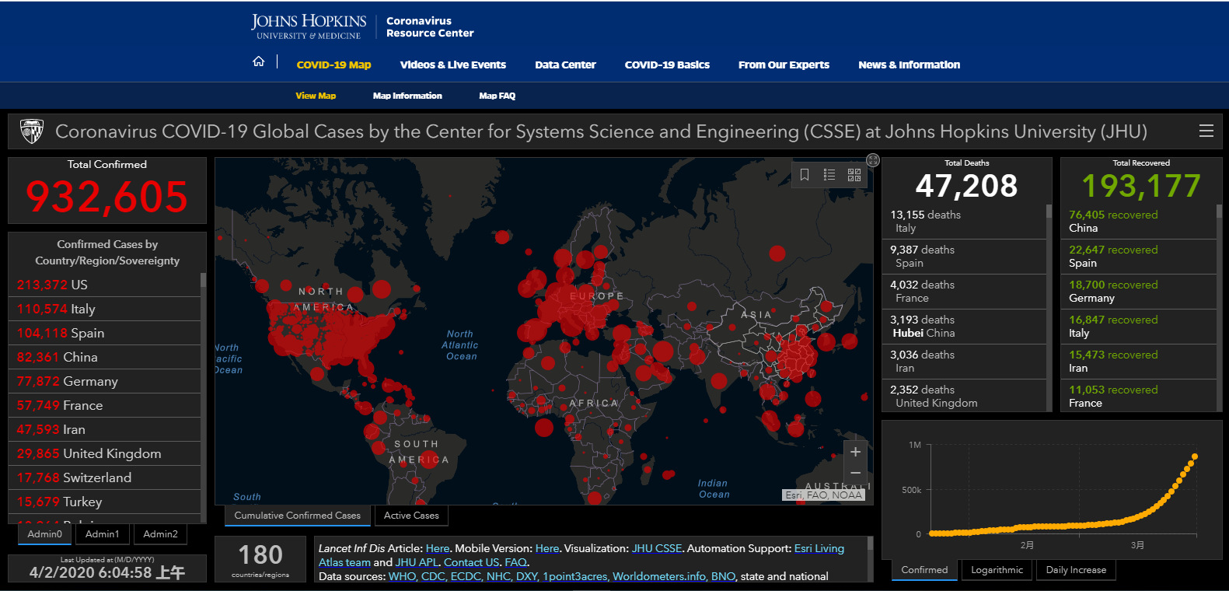Viewport: 1229px width, 591px height.
Task: Select the Italy row with 110,574 cases
Action: (104, 309)
